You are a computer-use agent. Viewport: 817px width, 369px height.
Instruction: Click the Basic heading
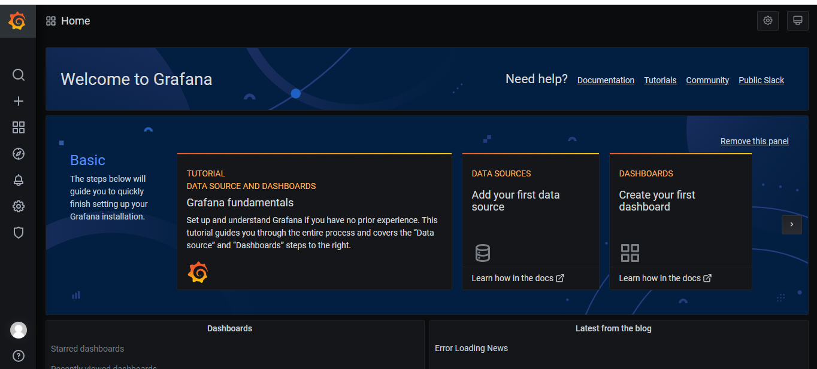click(x=87, y=160)
